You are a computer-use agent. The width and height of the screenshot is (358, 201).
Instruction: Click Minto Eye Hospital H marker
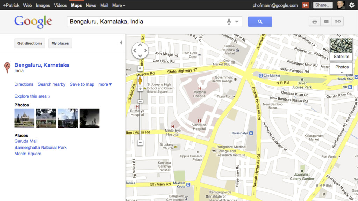tap(173, 126)
